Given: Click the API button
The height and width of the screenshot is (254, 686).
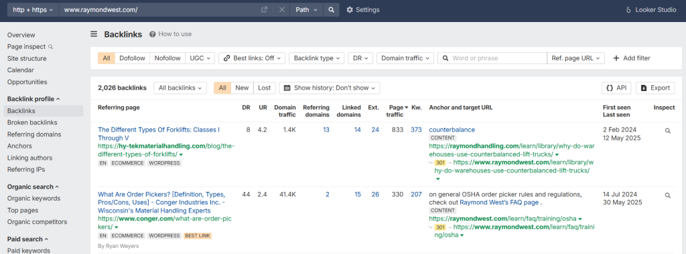Looking at the screenshot, I should click(x=616, y=88).
